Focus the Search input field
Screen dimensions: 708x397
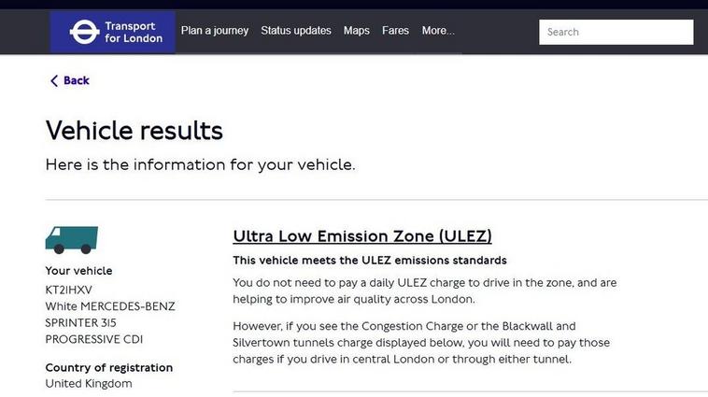coord(616,32)
